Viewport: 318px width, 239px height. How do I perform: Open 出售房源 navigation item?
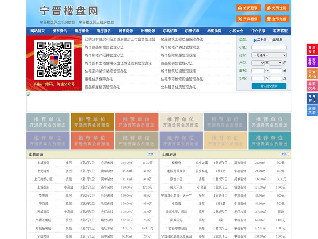126,31
